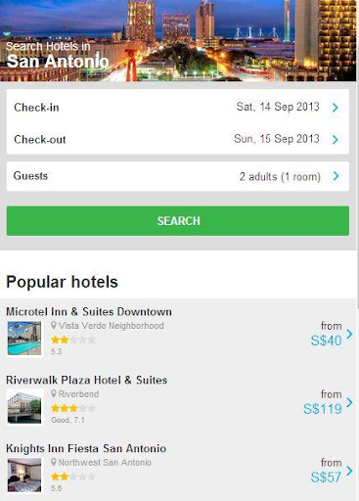Expand the Guests selection chevron
This screenshot has width=359, height=501.
pyautogui.click(x=337, y=176)
